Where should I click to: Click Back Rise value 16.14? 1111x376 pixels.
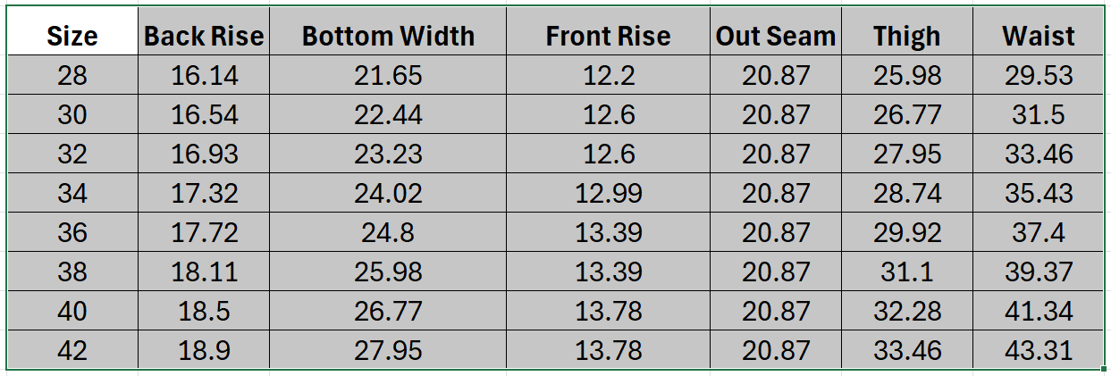point(204,76)
